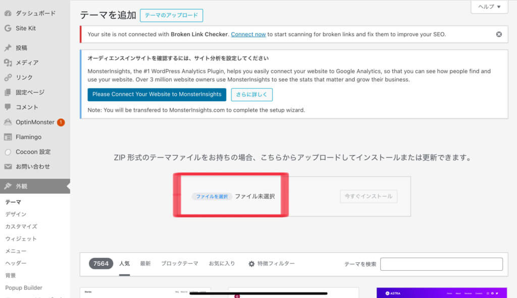Click the Flamingo menu icon
This screenshot has height=298, width=517.
click(8, 137)
